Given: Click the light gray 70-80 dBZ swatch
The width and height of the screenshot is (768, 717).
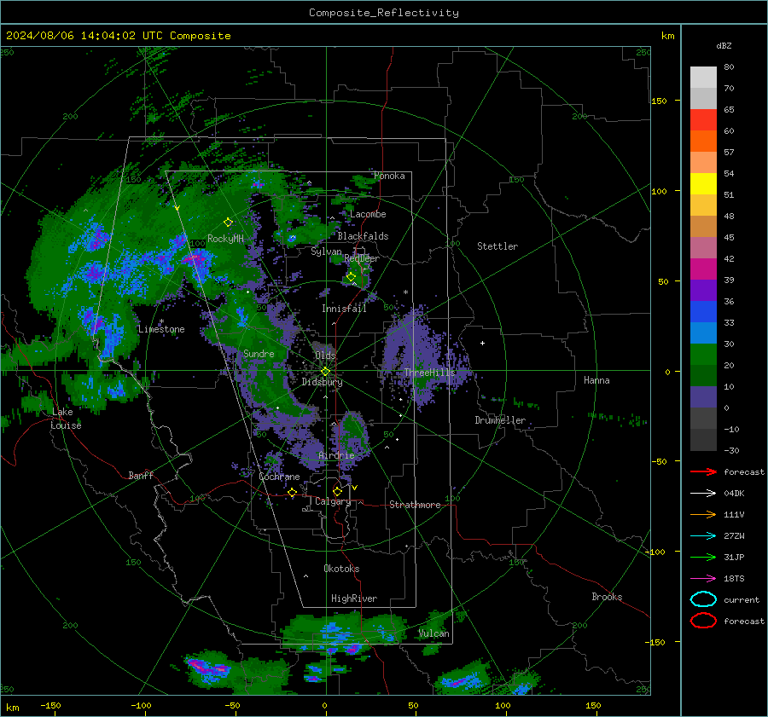Looking at the screenshot, I should (703, 77).
